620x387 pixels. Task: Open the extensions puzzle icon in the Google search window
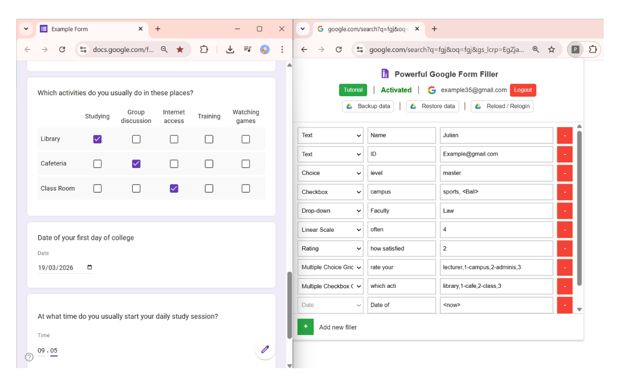coord(593,49)
